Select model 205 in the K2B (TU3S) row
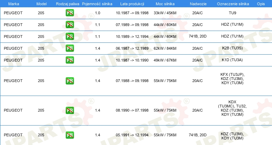Viewport: 272px width, 145px height. [x=41, y=48]
